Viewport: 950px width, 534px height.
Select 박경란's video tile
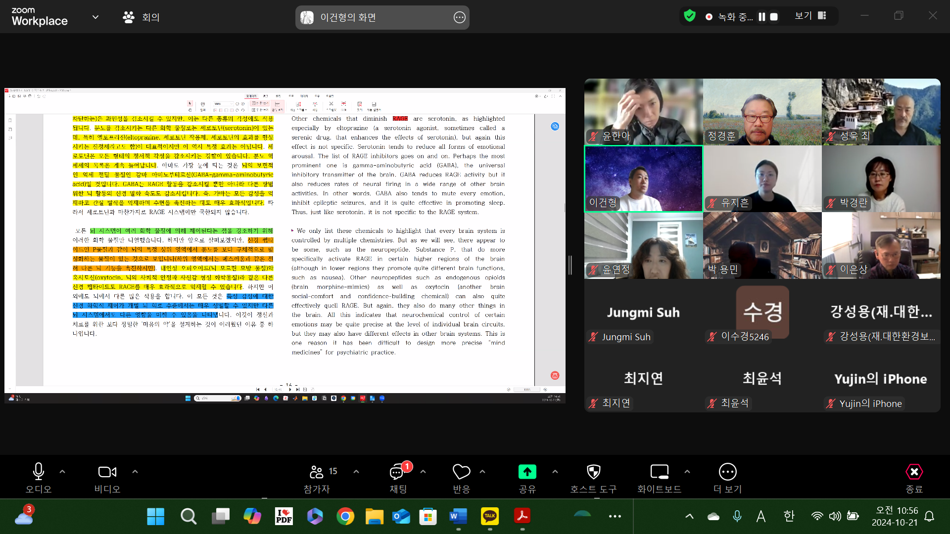[881, 178]
